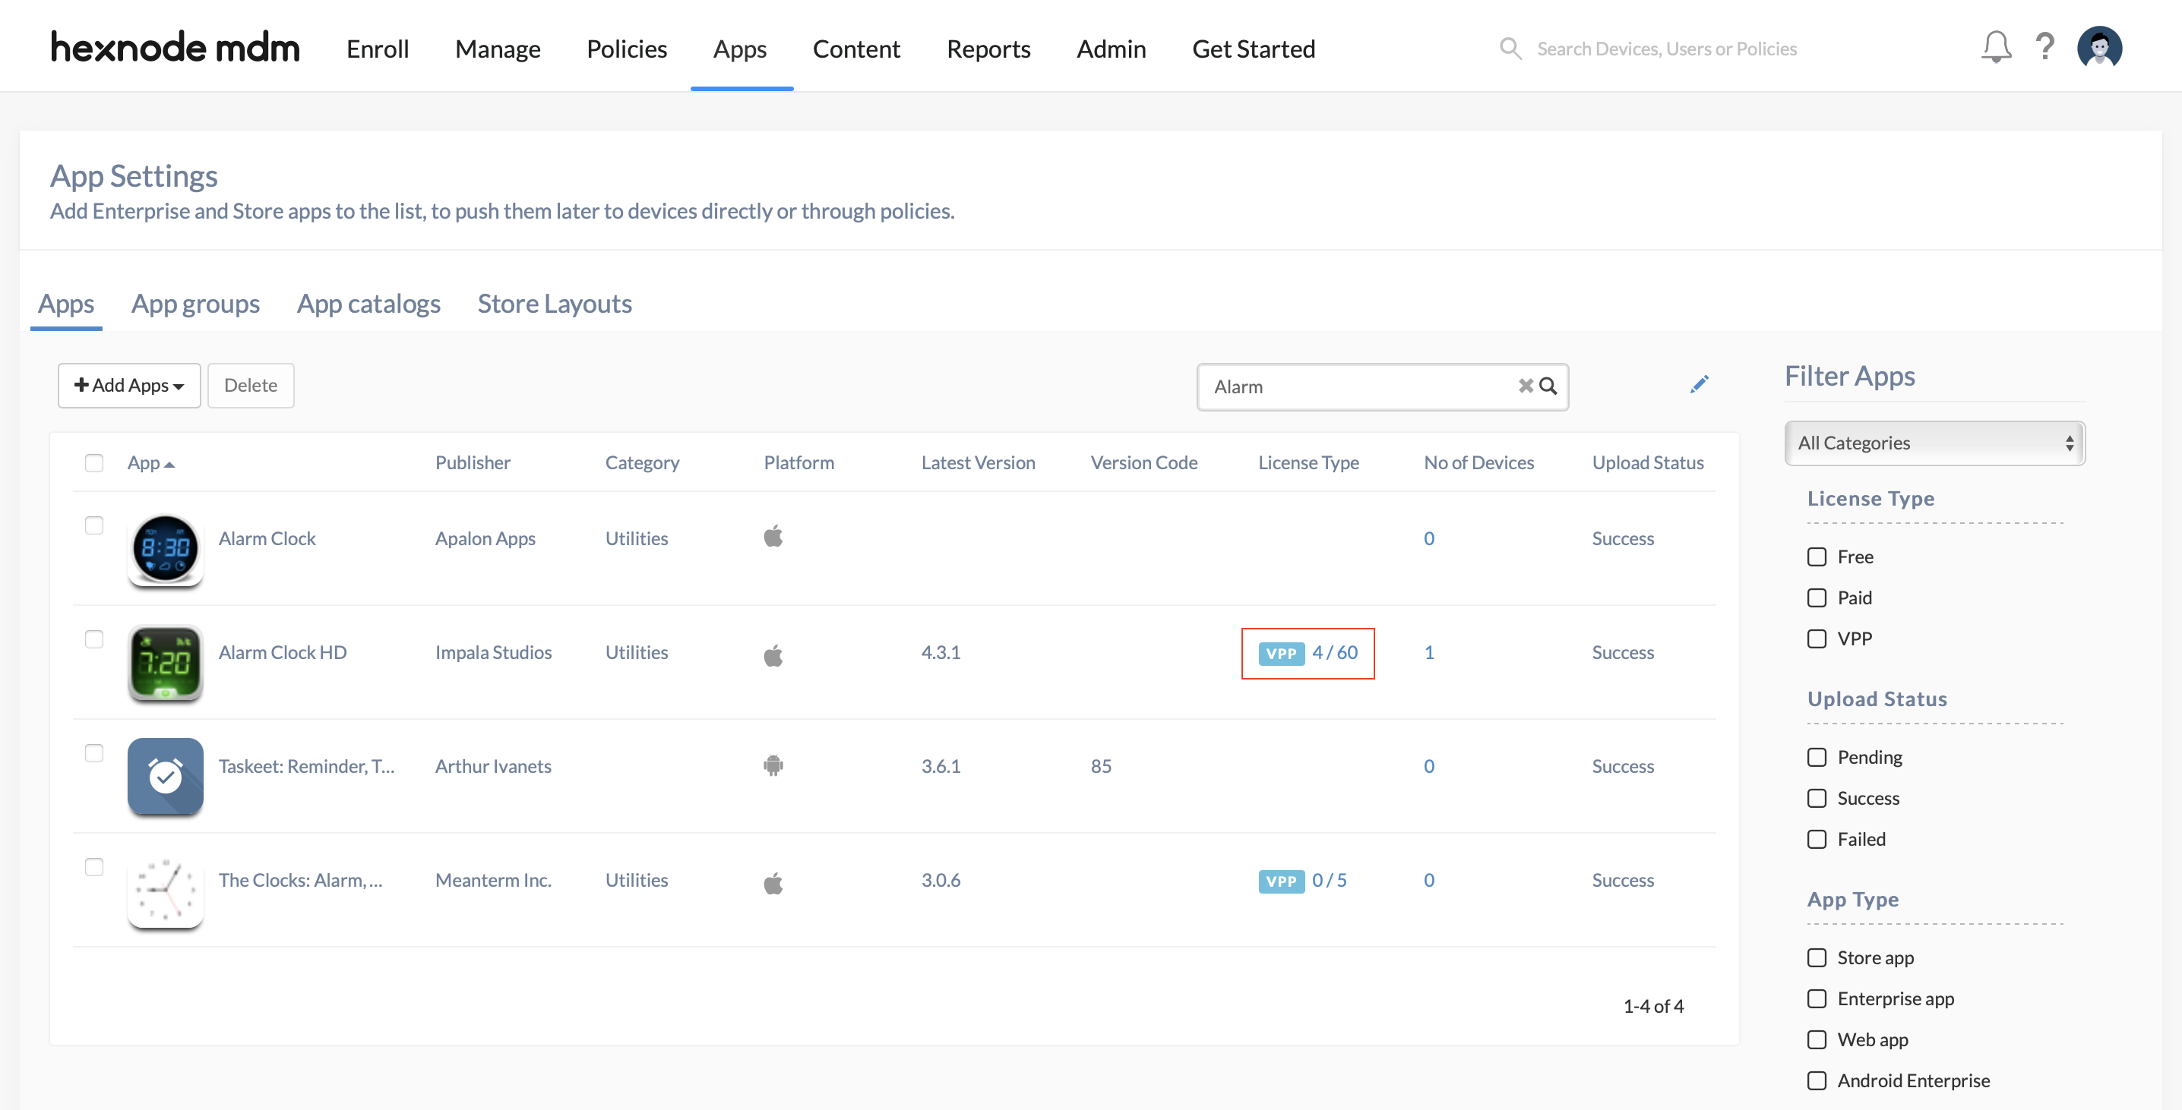Clear the Alarm search with the X icon
This screenshot has width=2182, height=1110.
coord(1526,386)
